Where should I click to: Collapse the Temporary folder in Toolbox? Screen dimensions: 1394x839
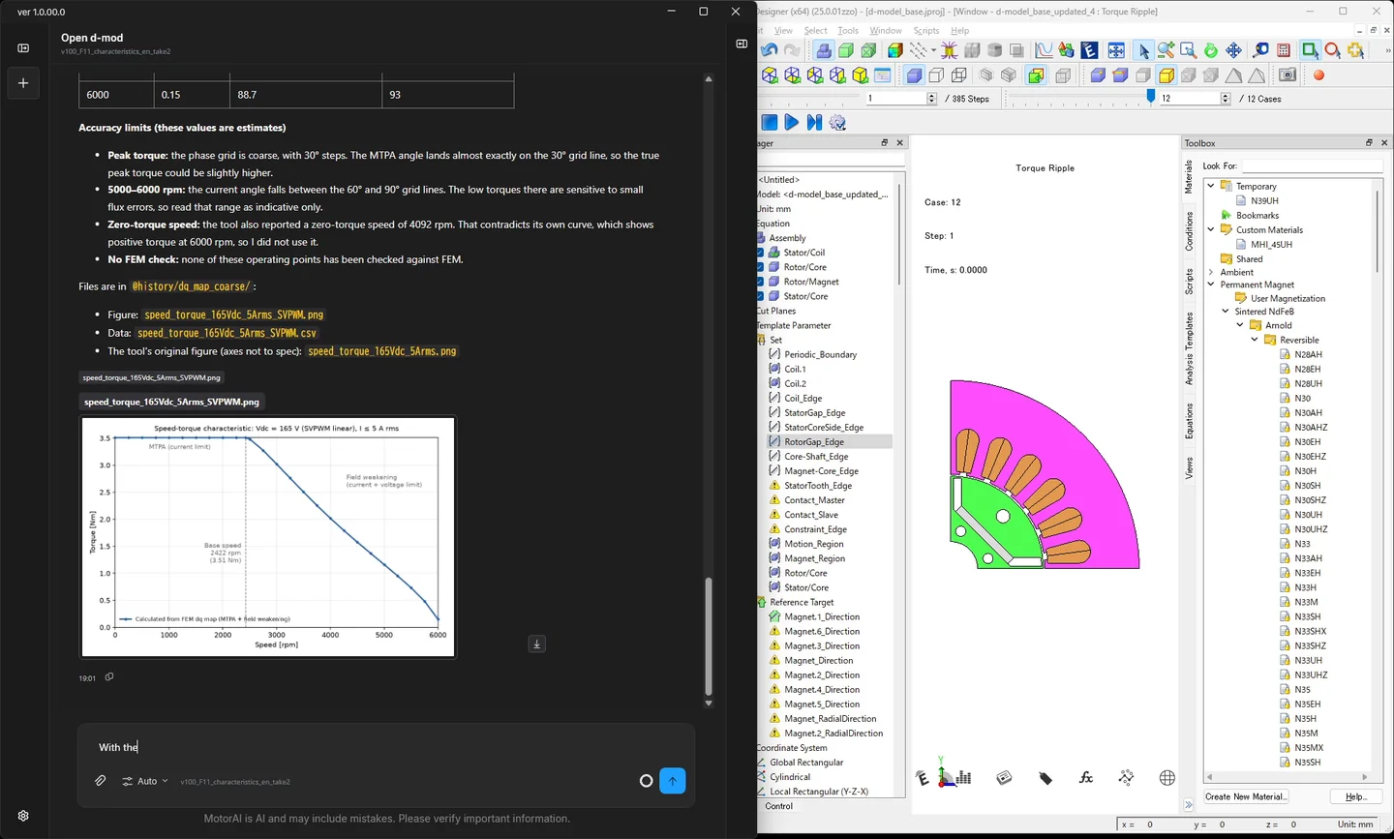click(x=1211, y=186)
